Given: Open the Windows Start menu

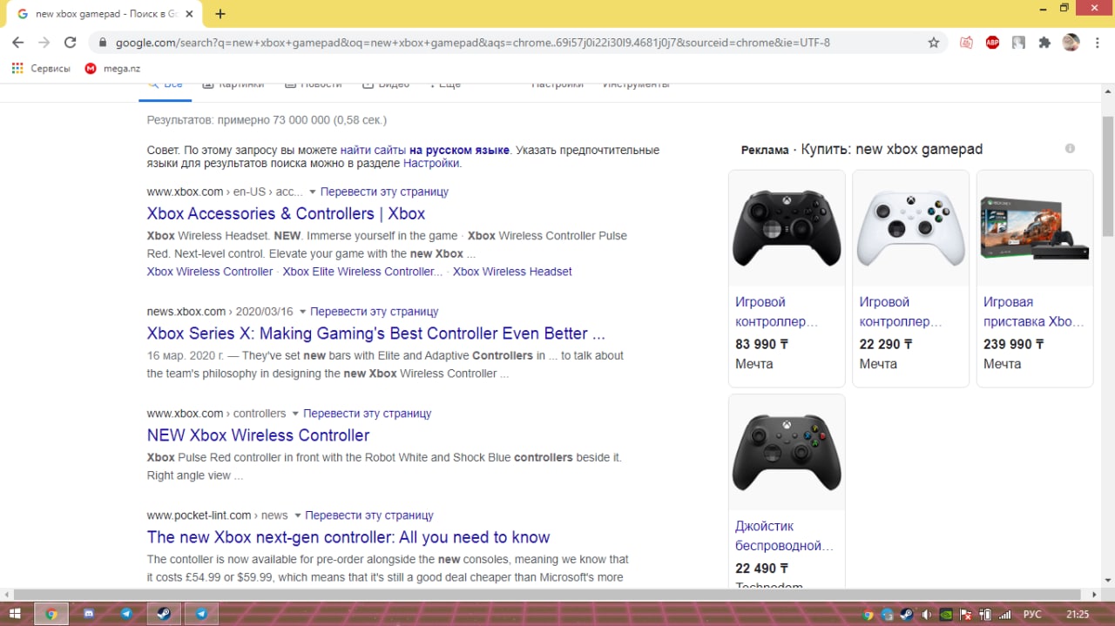Looking at the screenshot, I should [x=15, y=614].
